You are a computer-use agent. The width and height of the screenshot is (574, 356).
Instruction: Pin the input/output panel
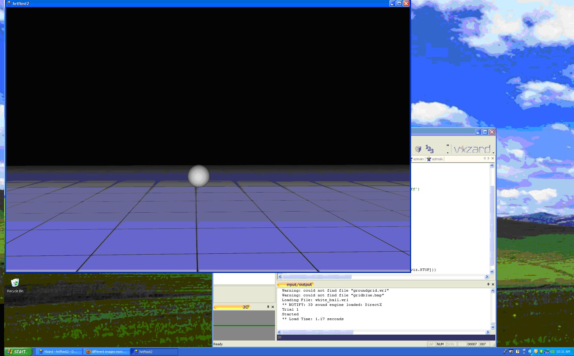pyautogui.click(x=488, y=284)
